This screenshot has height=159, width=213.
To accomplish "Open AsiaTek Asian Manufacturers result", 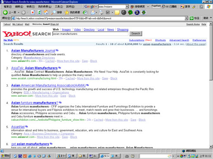I will point(34,68).
